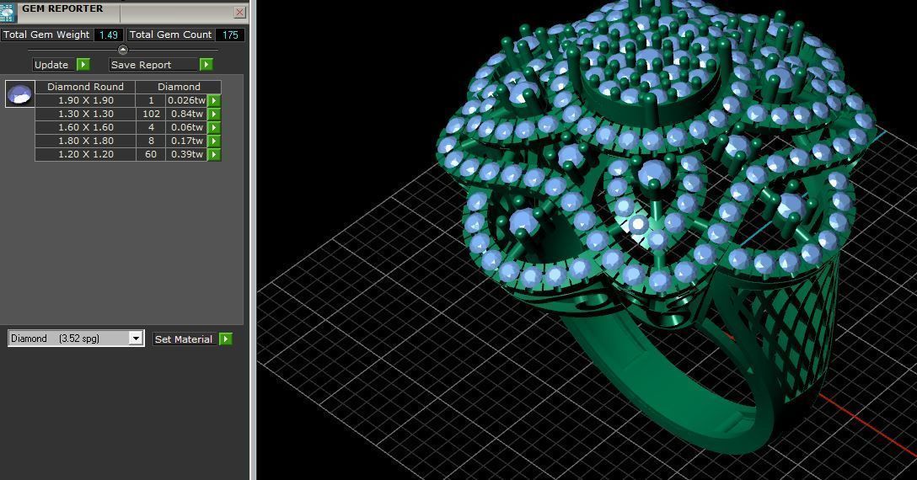Click the Total Gem Count label

[x=171, y=35]
